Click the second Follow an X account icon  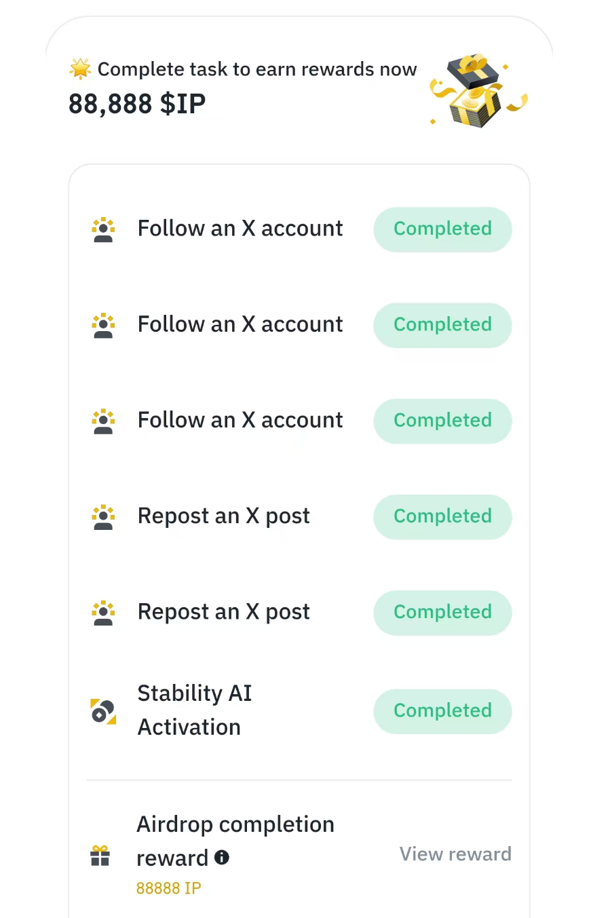click(x=103, y=325)
